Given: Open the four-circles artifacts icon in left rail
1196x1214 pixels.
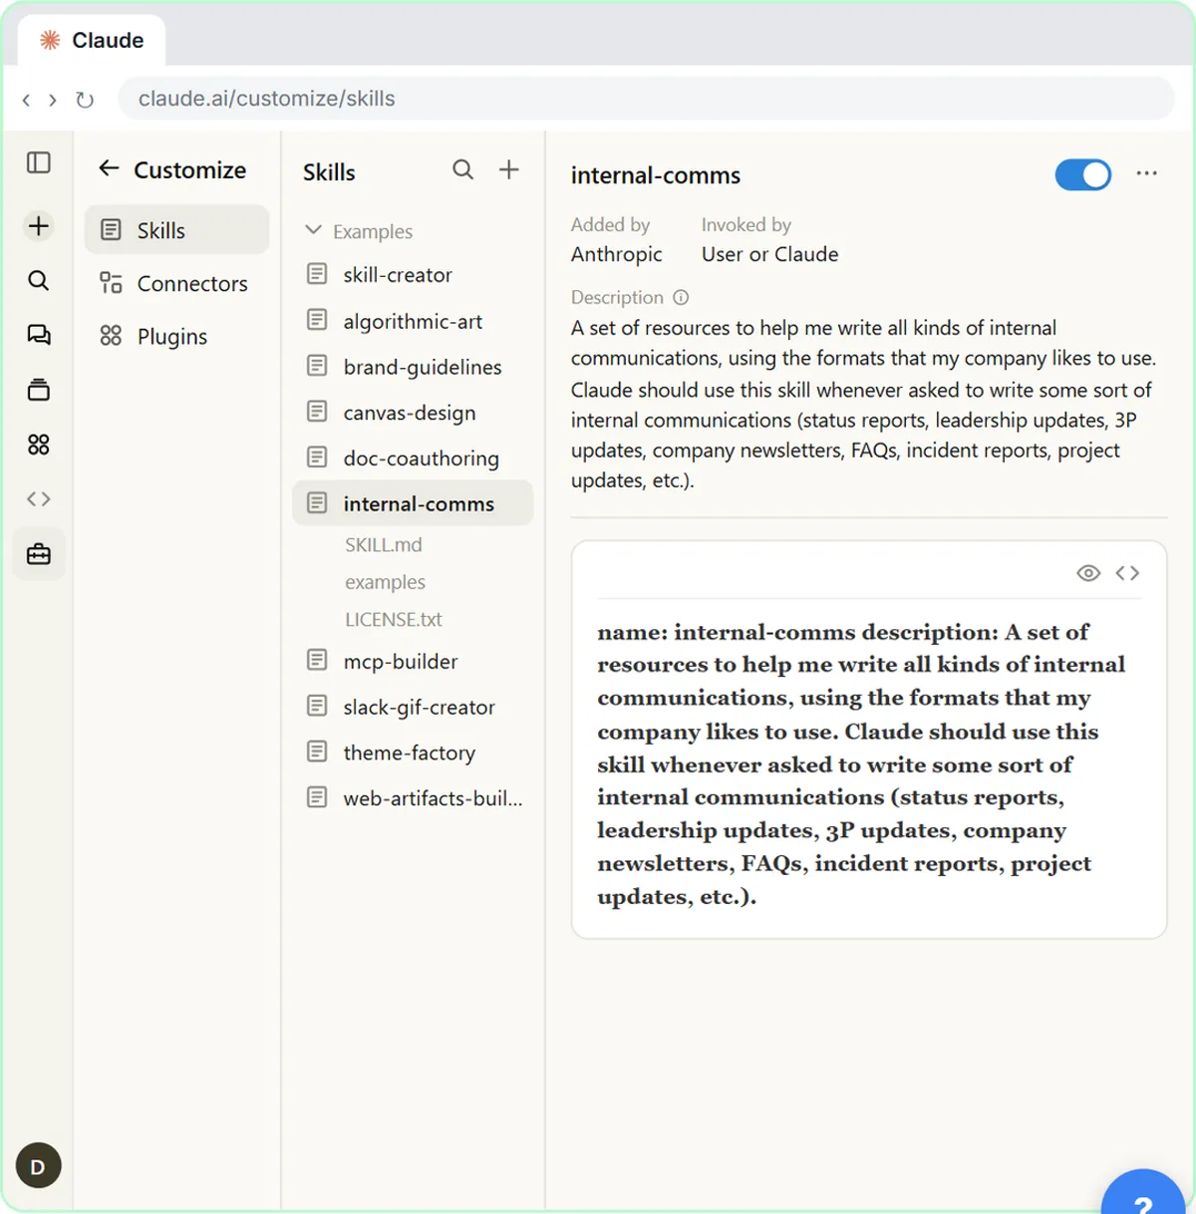Looking at the screenshot, I should [39, 445].
